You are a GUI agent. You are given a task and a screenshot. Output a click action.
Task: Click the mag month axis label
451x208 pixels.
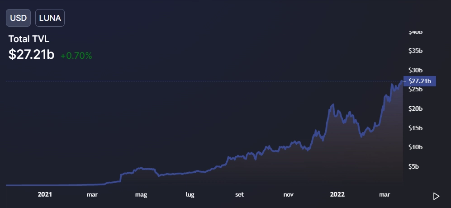pos(142,195)
